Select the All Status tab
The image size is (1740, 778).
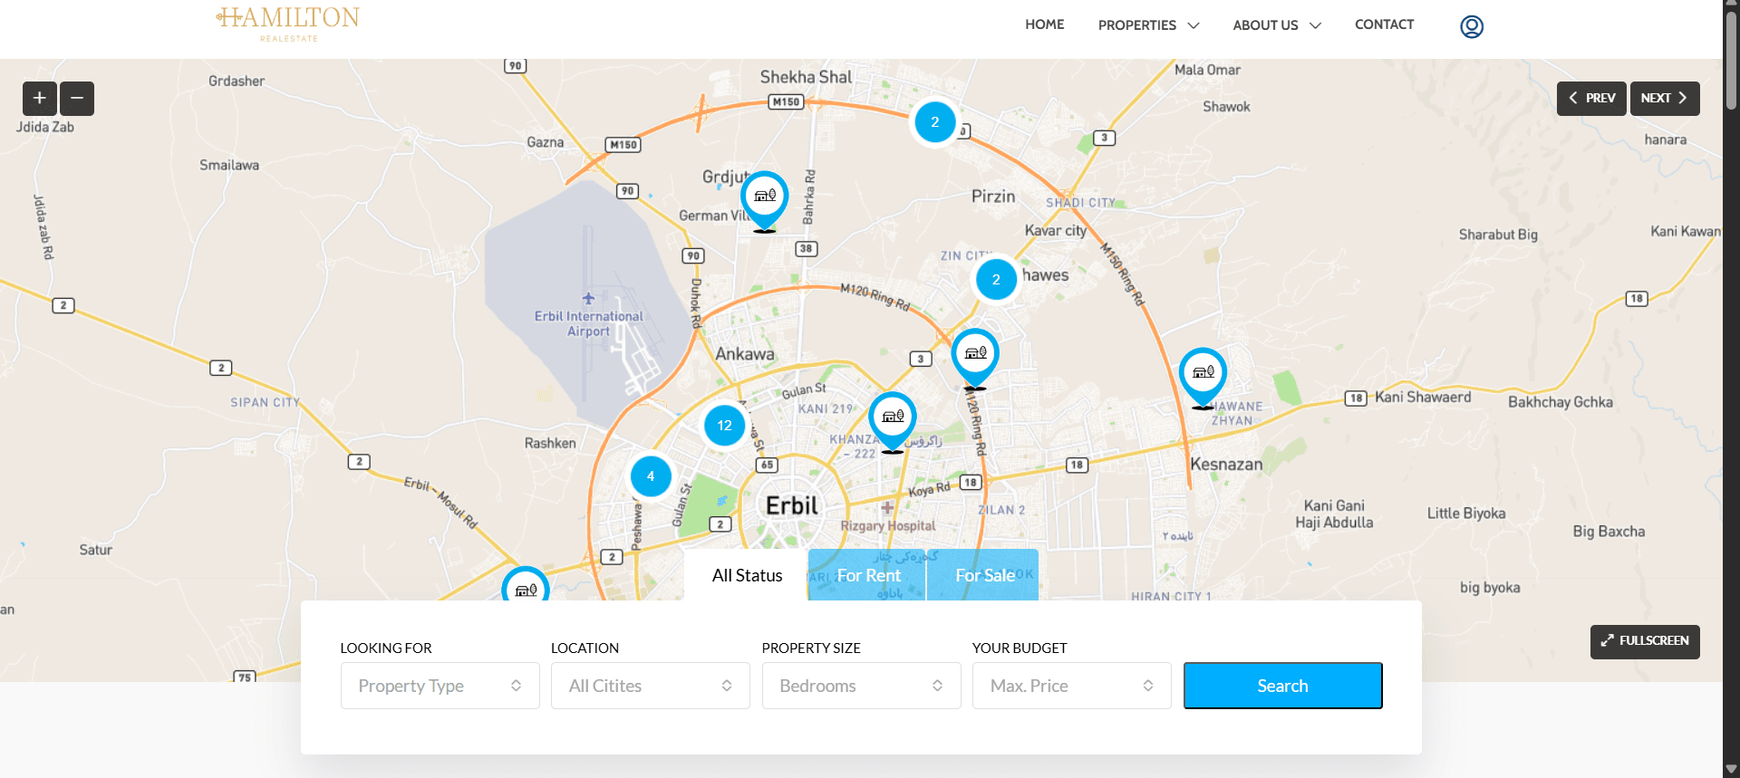[747, 575]
